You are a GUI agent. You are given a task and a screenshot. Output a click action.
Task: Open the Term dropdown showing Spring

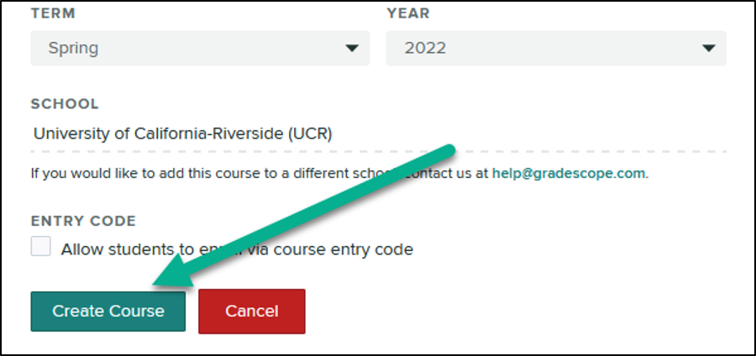click(x=200, y=49)
